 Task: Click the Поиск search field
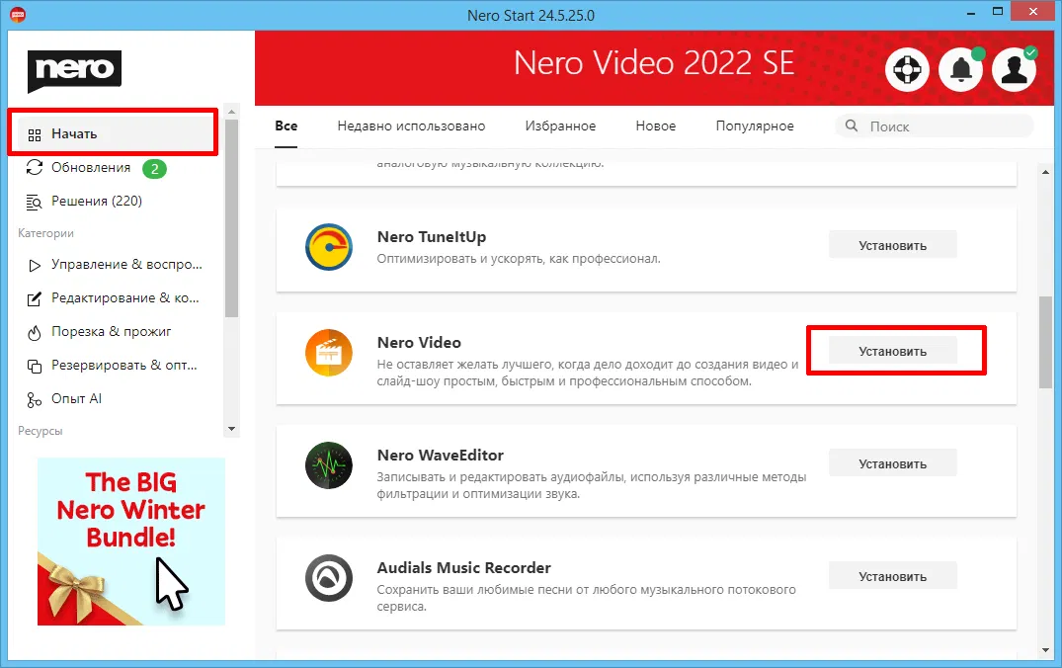(x=935, y=126)
